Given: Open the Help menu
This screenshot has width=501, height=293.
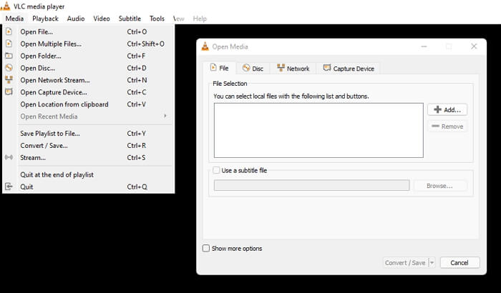Looking at the screenshot, I should coord(200,19).
